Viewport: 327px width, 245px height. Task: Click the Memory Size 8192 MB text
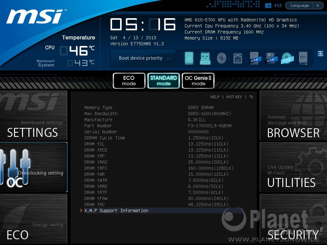pos(211,38)
